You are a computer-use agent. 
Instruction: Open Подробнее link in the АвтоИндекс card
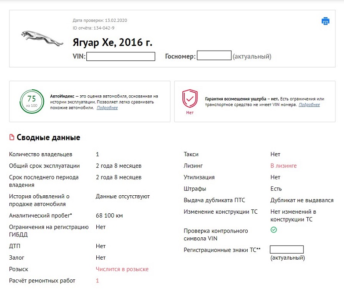coord(107,108)
